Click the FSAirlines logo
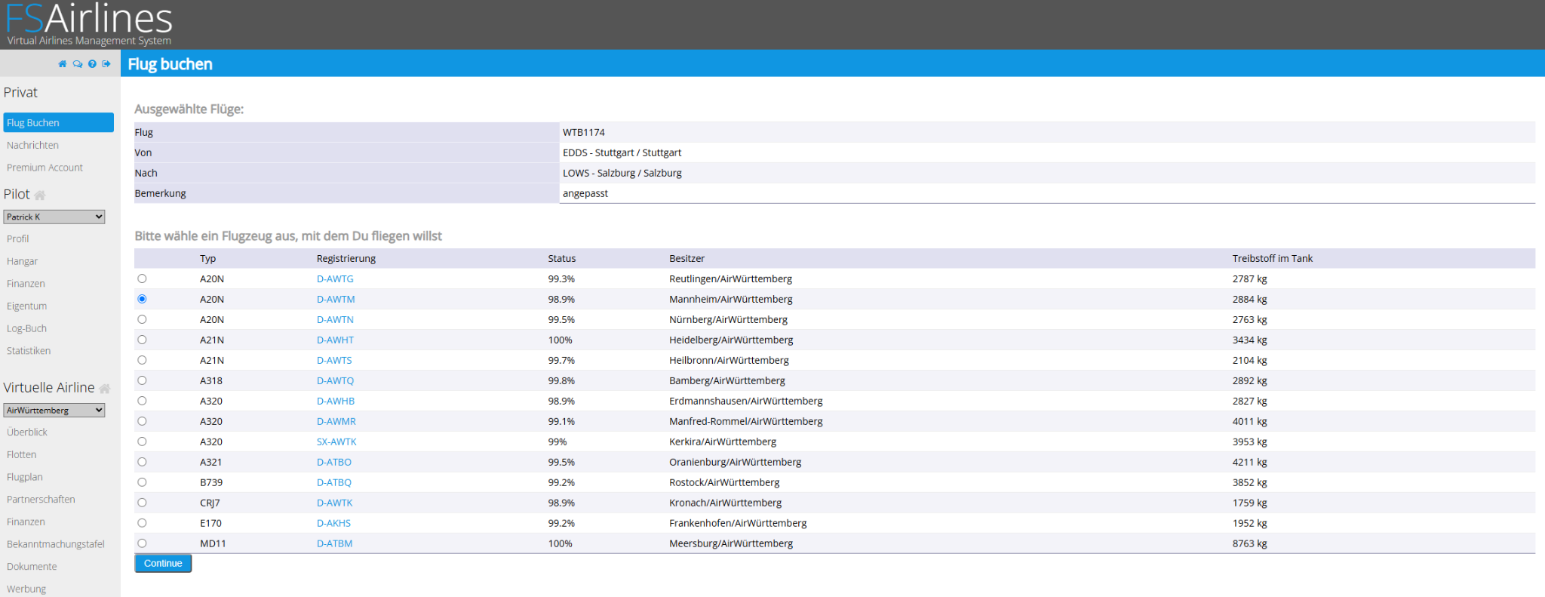The height and width of the screenshot is (597, 1545). 89,24
